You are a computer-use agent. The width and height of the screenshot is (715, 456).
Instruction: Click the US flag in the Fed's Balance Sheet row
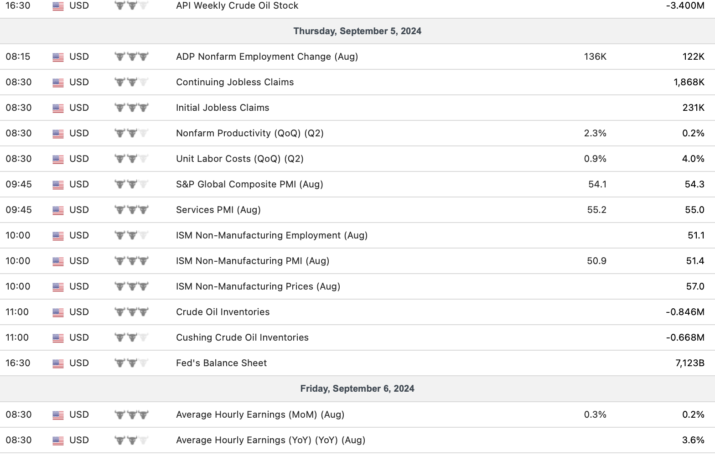click(x=58, y=363)
